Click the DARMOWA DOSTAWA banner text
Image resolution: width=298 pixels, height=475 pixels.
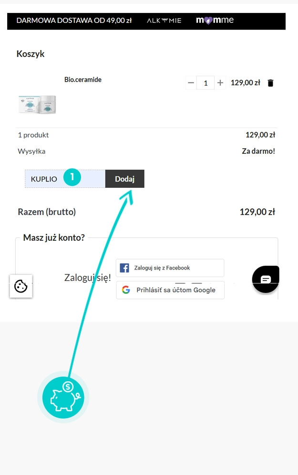74,21
